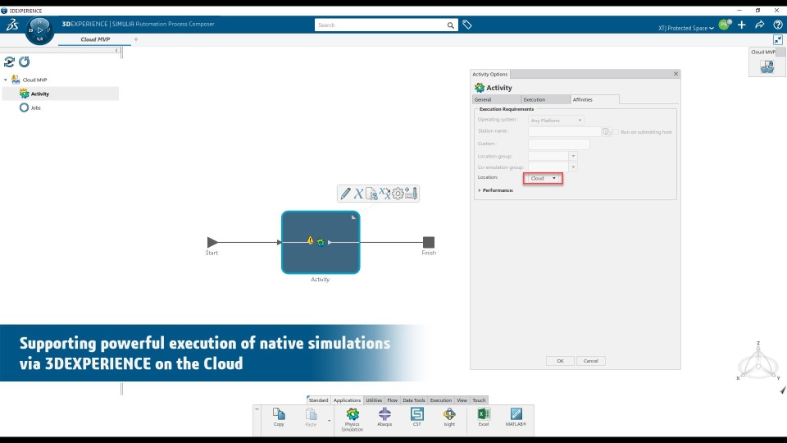The width and height of the screenshot is (787, 443).
Task: Select Activity in the tree
Action: coord(61,94)
